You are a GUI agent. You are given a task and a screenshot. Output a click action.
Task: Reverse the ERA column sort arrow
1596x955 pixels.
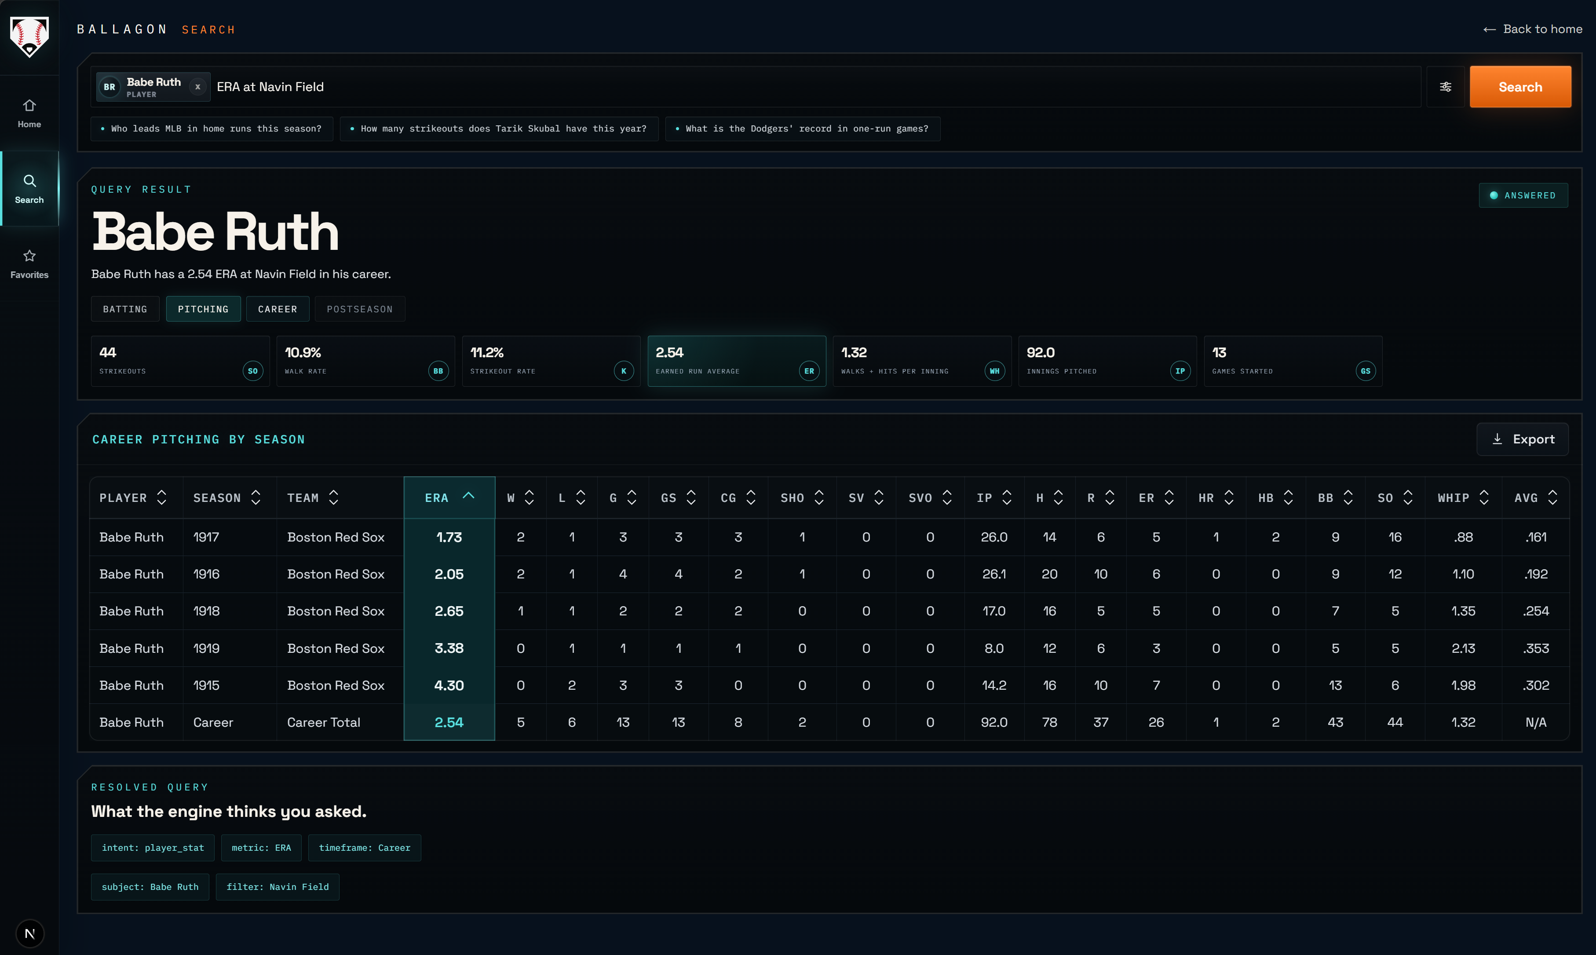[468, 496]
